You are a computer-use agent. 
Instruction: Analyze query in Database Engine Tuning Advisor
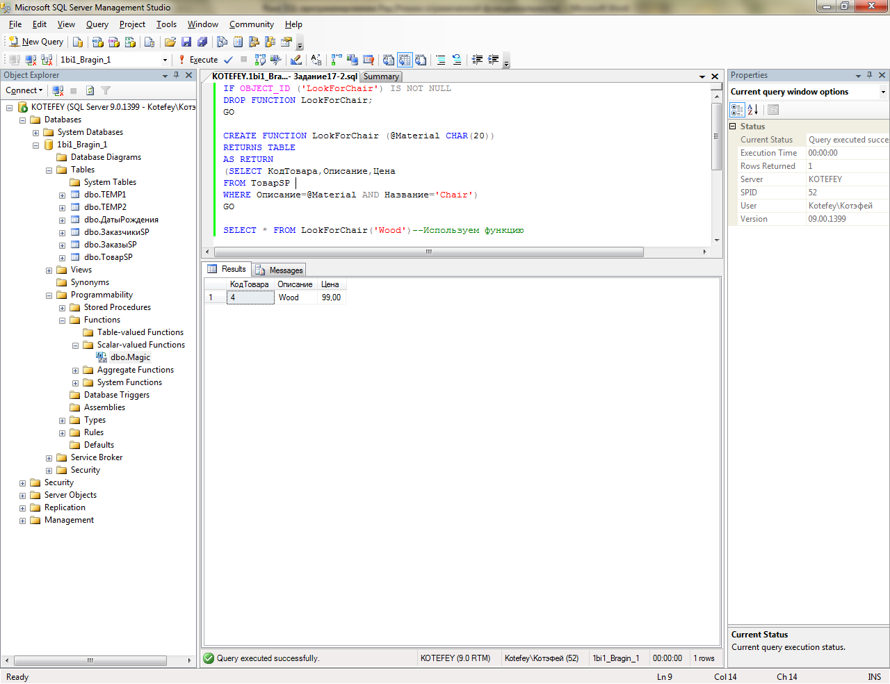point(276,60)
